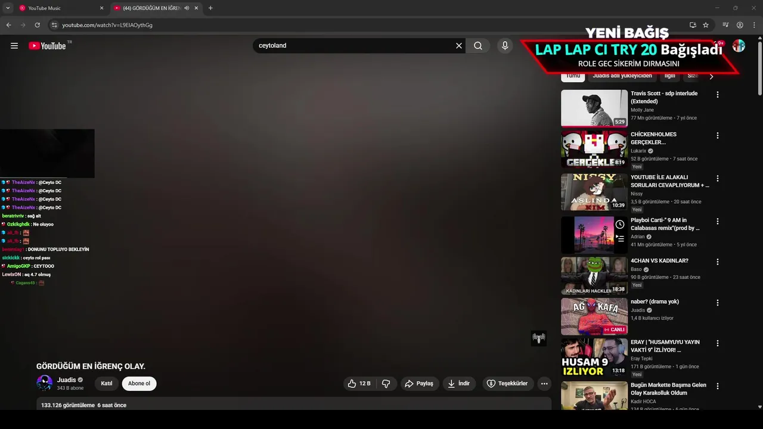Click the Paylaş share button

[x=419, y=384]
